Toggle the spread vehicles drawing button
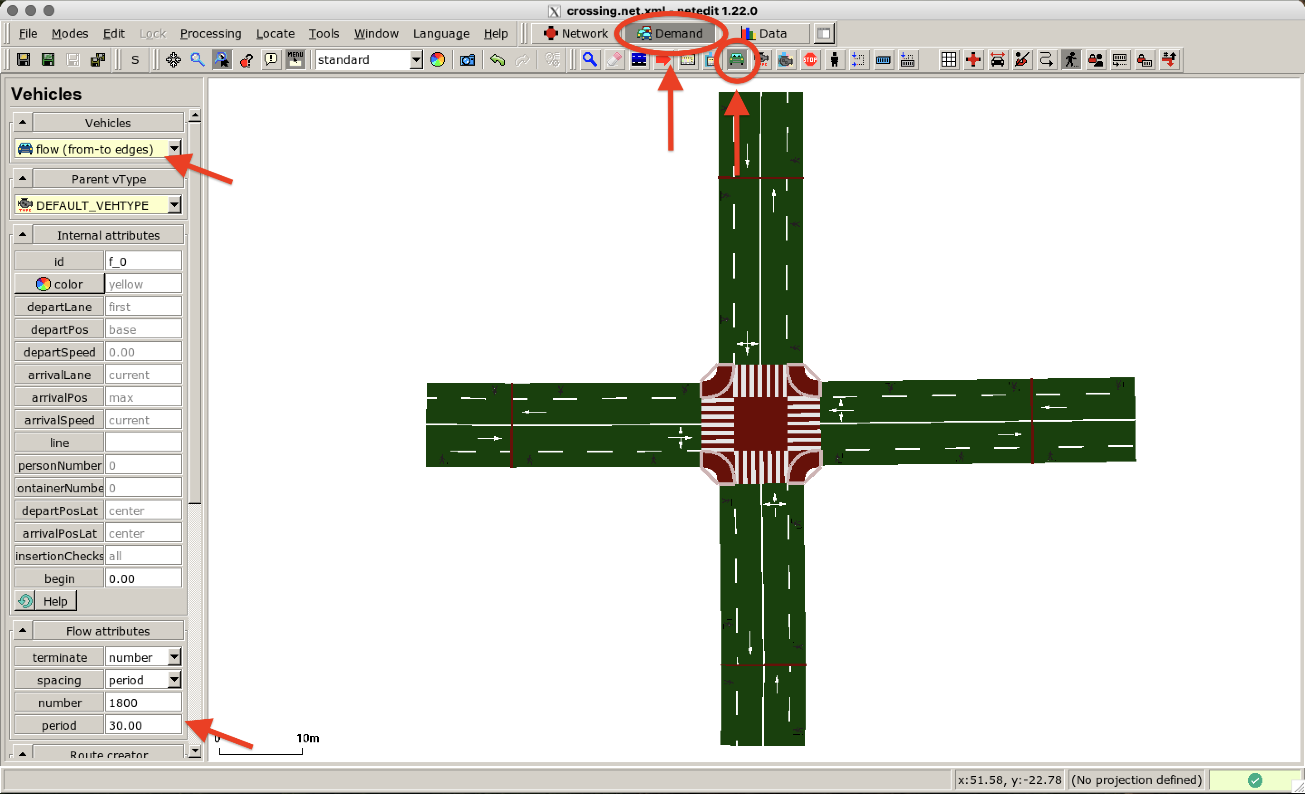The image size is (1305, 794). (x=997, y=60)
